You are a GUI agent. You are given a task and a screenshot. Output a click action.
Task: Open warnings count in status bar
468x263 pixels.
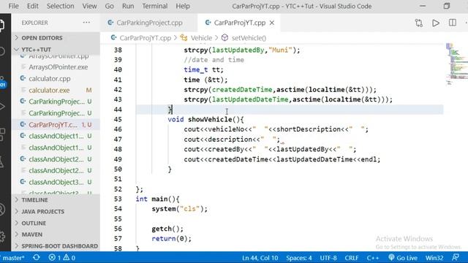(x=69, y=258)
